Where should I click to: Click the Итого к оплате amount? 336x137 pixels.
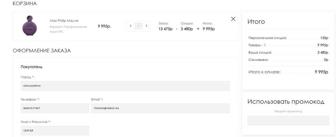coord(321,72)
